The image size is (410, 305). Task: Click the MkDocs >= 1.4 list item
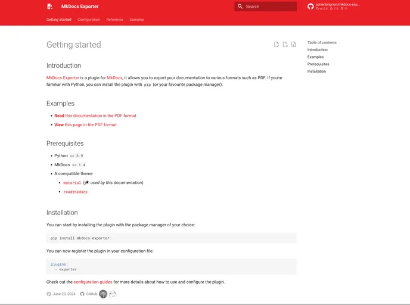70,165
